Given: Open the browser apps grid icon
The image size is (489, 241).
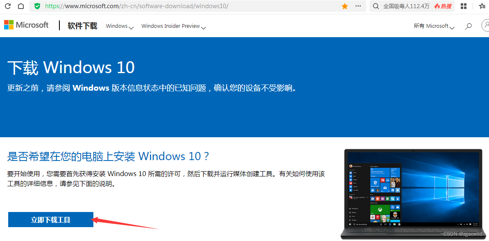Looking at the screenshot, I should [464, 6].
